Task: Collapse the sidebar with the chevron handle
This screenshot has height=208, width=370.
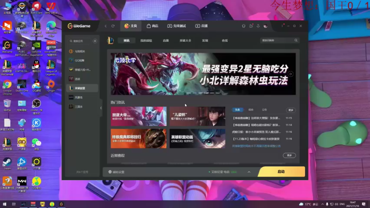Action: [101, 108]
